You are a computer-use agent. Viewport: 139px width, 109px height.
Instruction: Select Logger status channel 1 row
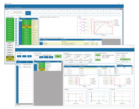[124, 68]
